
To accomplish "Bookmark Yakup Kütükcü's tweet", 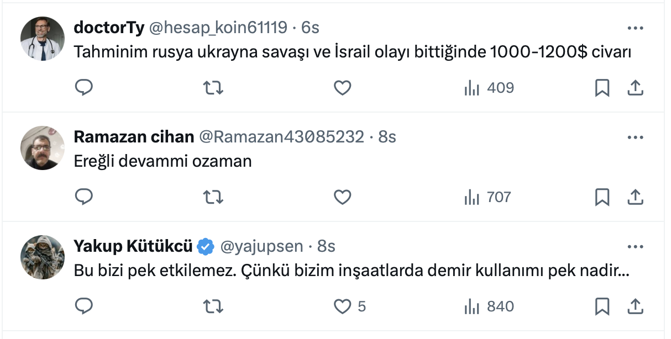I will [602, 306].
